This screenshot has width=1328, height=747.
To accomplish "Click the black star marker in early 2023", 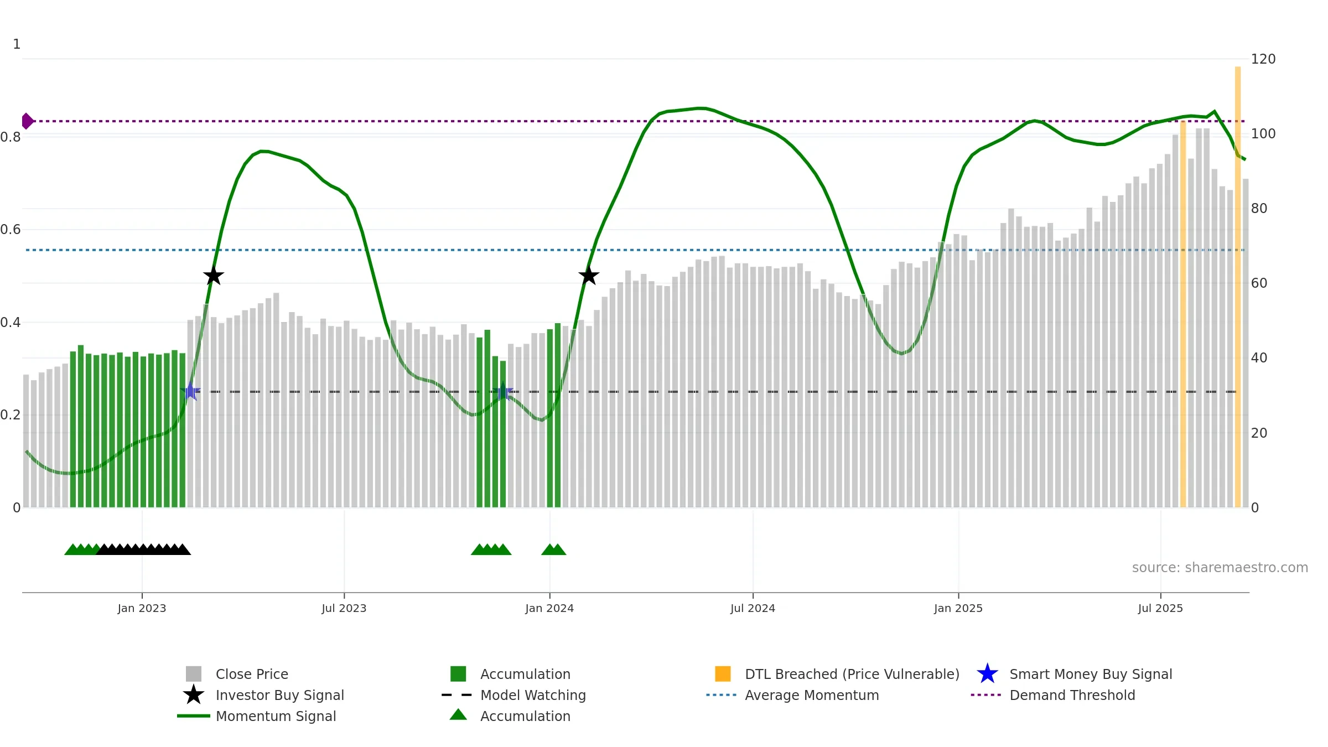I will point(213,276).
